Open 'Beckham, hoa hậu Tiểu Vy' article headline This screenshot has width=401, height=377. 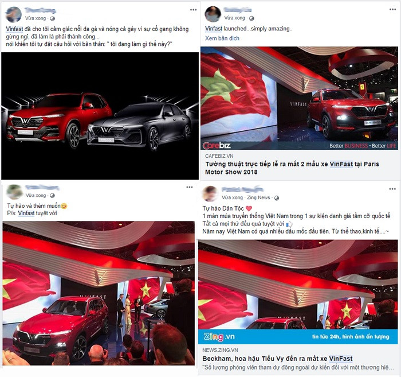point(277,359)
